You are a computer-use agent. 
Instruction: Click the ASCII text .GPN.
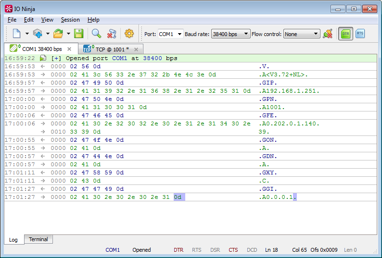(268, 99)
